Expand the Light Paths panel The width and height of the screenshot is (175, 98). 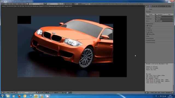(x=150, y=32)
